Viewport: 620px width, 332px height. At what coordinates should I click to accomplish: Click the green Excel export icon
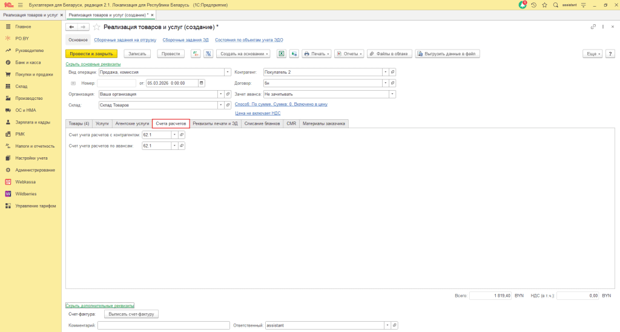pos(282,54)
